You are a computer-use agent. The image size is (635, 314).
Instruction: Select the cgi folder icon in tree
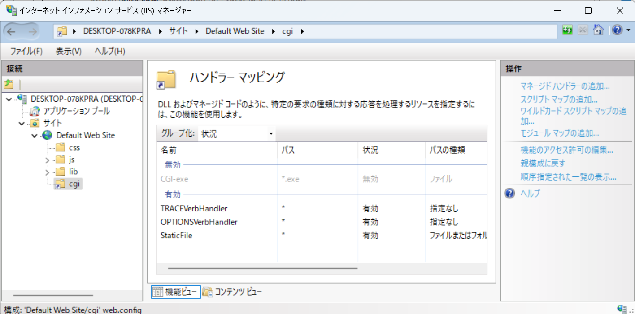pyautogui.click(x=59, y=184)
